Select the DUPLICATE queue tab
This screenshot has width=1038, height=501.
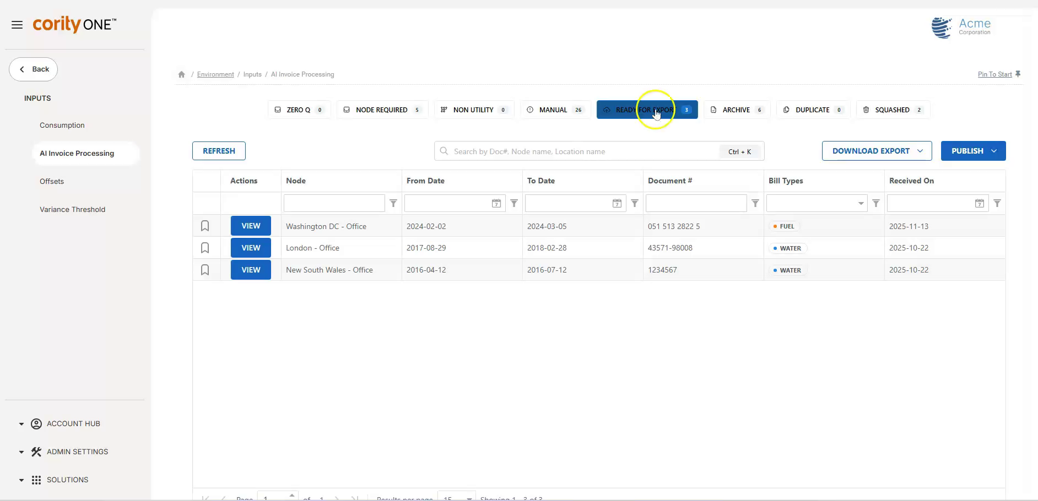tap(813, 110)
